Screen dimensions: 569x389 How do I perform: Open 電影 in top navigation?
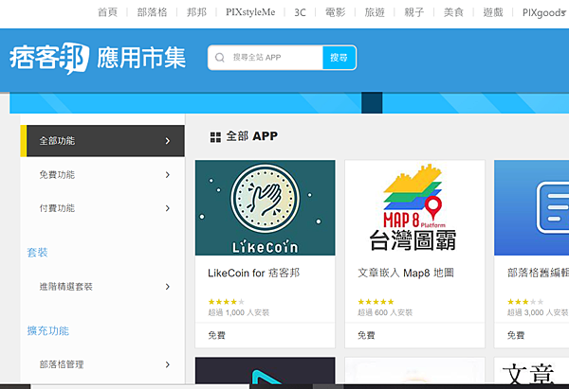pos(336,12)
